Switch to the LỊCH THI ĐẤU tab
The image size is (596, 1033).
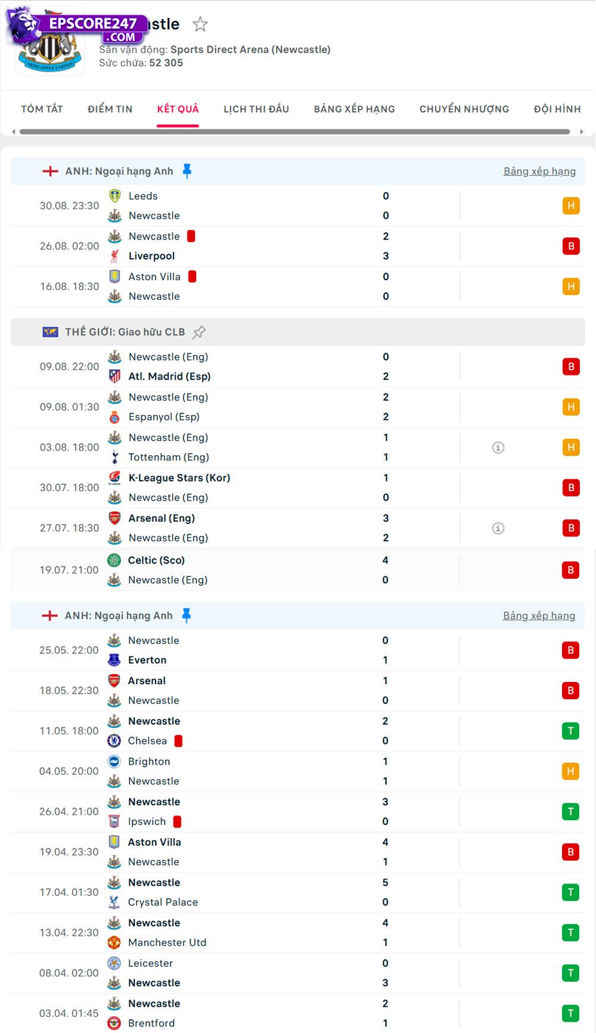click(x=256, y=109)
